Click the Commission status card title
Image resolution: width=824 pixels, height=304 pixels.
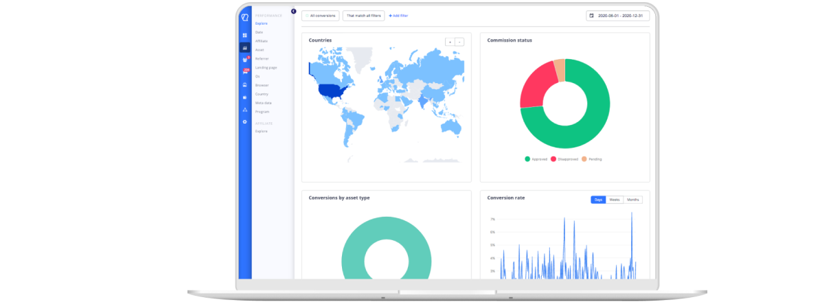pyautogui.click(x=510, y=40)
